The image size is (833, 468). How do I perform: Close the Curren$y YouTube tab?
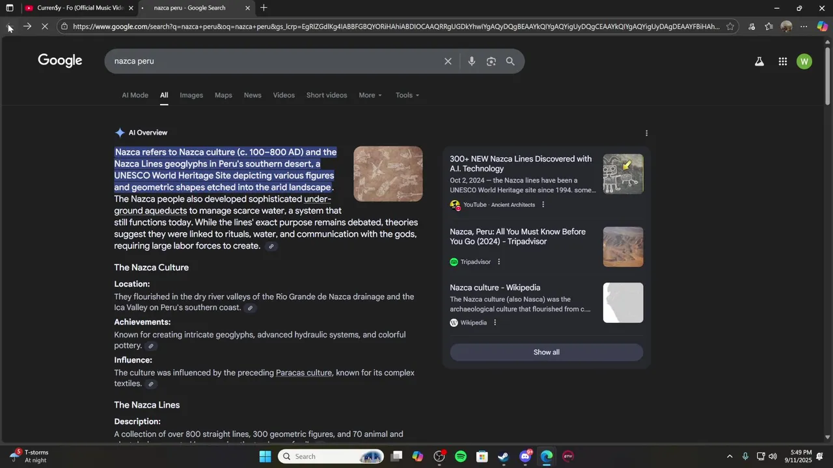point(131,8)
